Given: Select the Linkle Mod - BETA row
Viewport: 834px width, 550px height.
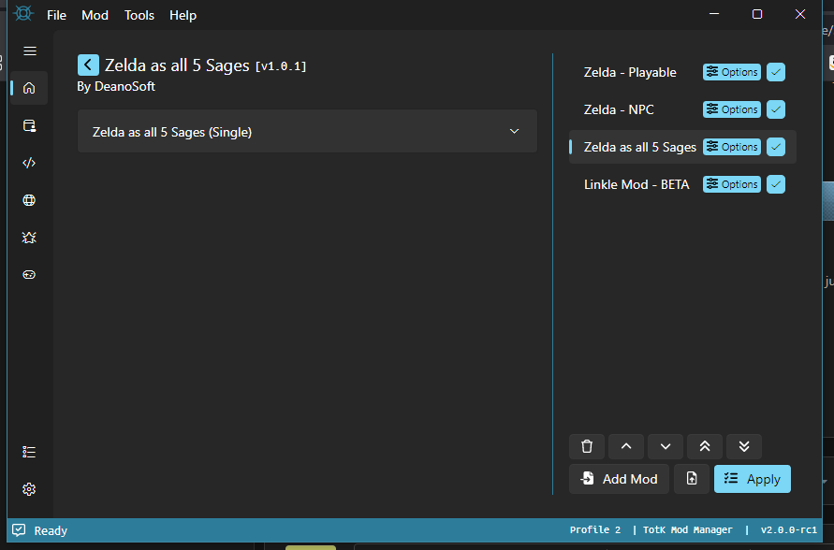Looking at the screenshot, I should coord(682,184).
